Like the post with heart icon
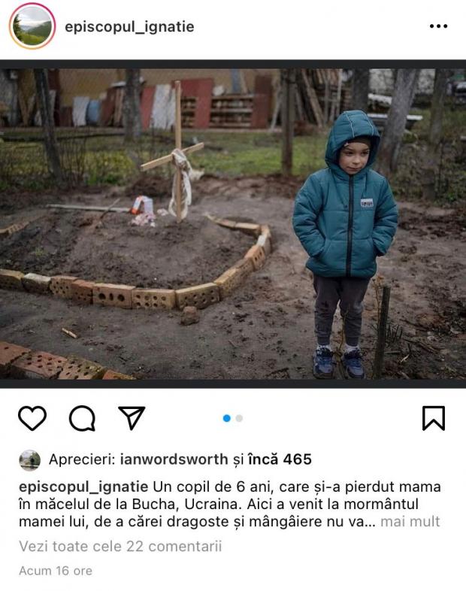The height and width of the screenshot is (591, 466). (x=32, y=418)
